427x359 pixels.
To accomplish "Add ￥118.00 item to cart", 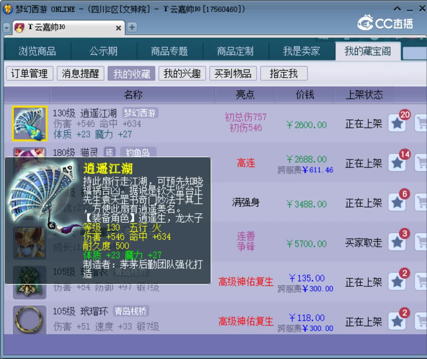I will (421, 322).
